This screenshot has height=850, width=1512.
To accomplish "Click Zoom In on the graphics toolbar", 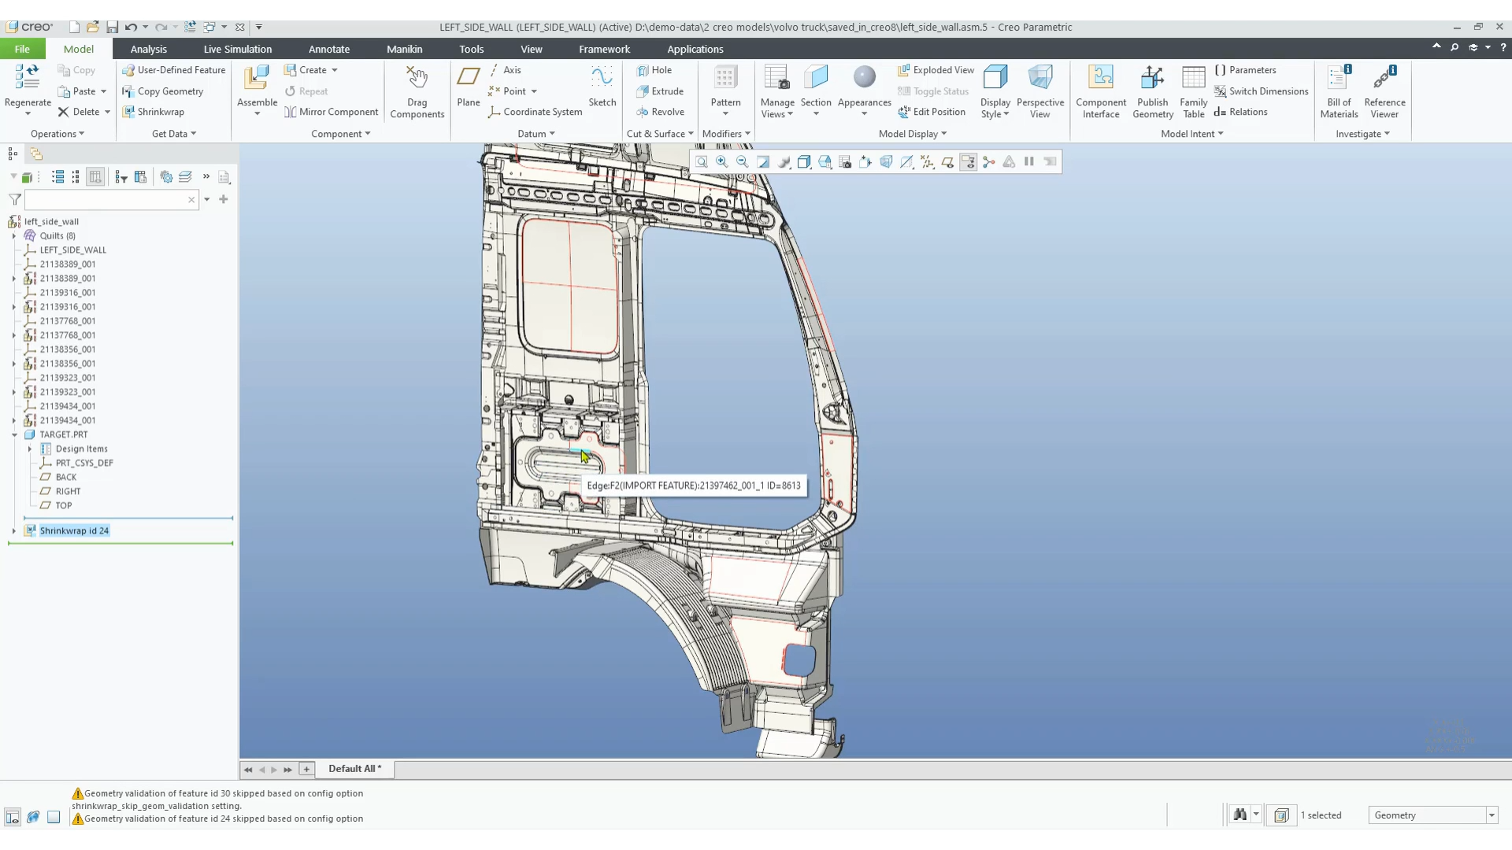I will (x=721, y=161).
